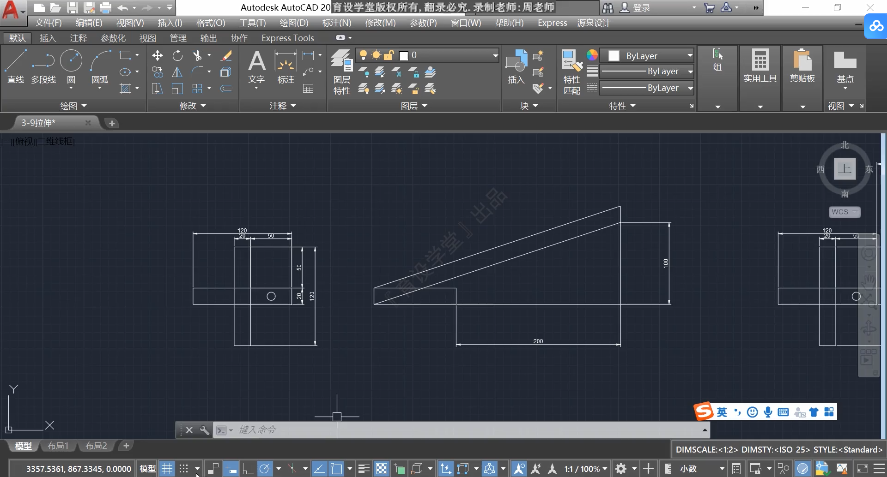The image size is (887, 477).
Task: Click ViewCube top (上) face
Action: point(844,168)
